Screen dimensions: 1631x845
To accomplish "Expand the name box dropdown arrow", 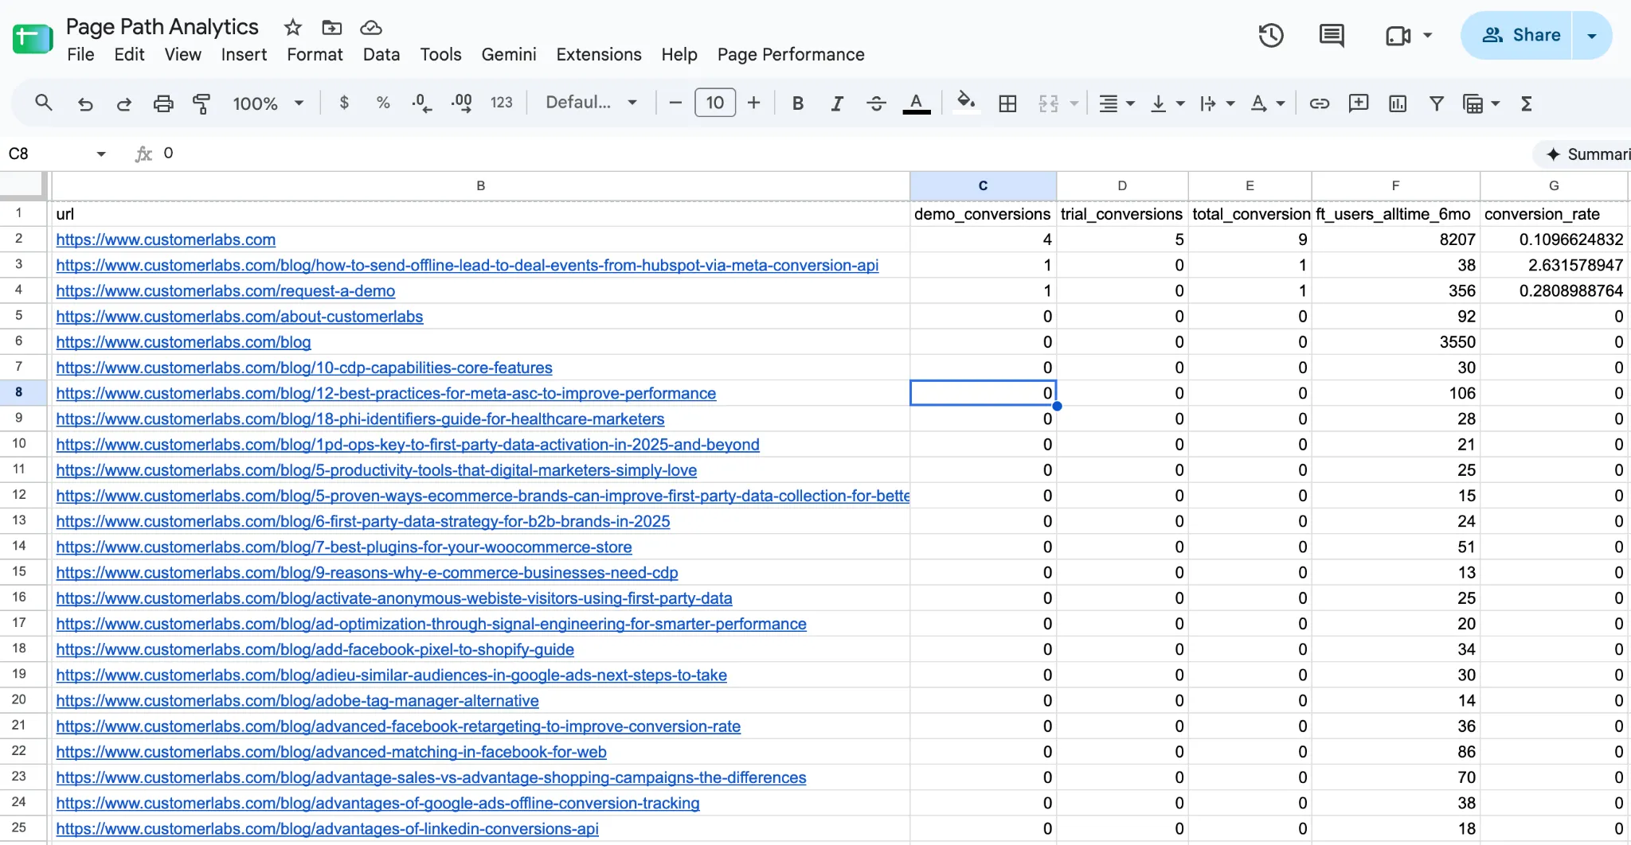I will pyautogui.click(x=101, y=154).
